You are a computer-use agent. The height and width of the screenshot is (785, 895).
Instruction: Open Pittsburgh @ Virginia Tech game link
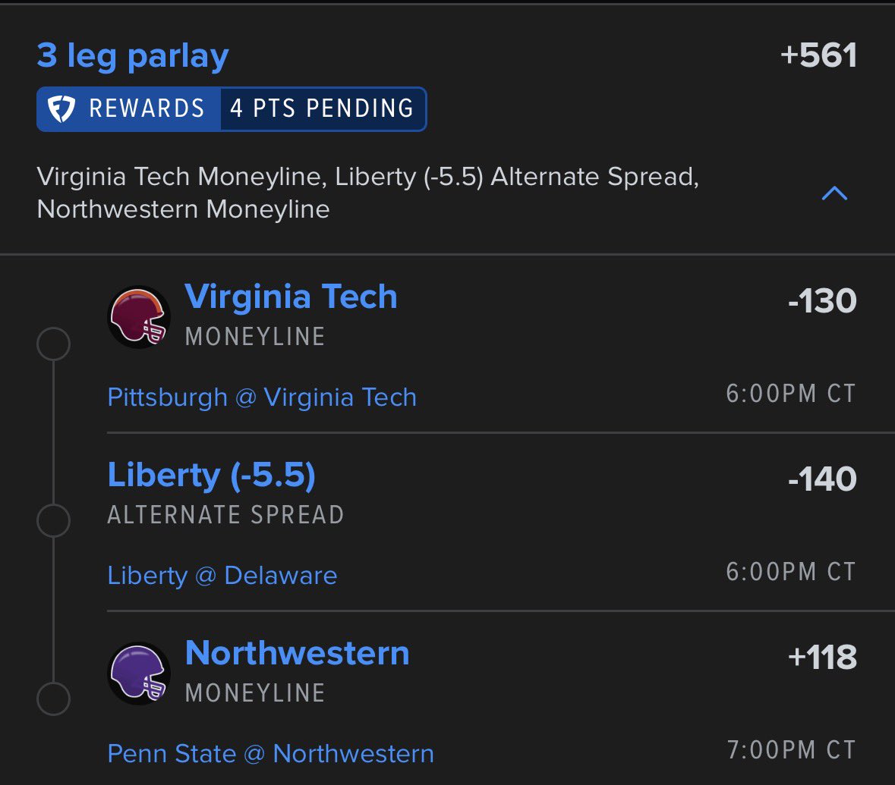(262, 397)
